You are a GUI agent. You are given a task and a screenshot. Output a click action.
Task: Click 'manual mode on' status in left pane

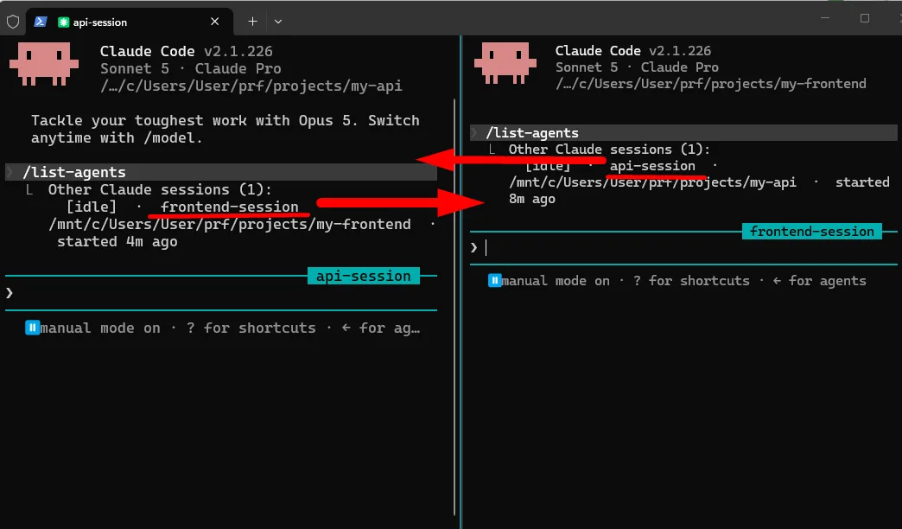pos(100,328)
